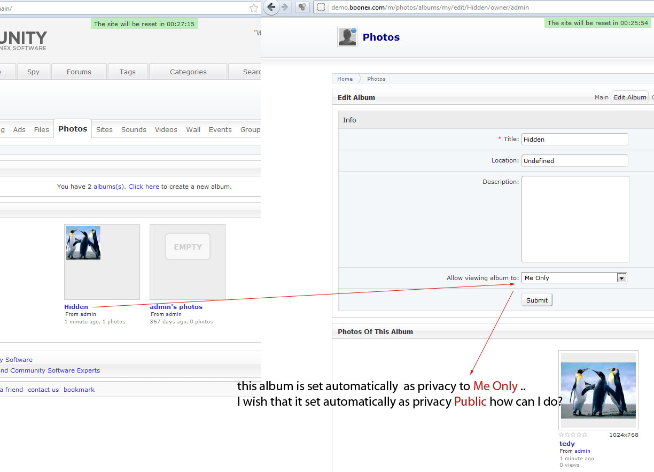This screenshot has height=472, width=654.
Task: Open the tedy penguin photo thumbnail
Action: (x=598, y=390)
